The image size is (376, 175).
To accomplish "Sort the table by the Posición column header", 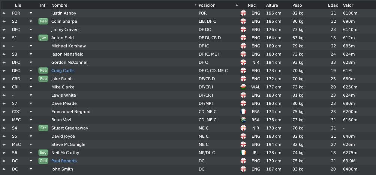I will coord(207,5).
